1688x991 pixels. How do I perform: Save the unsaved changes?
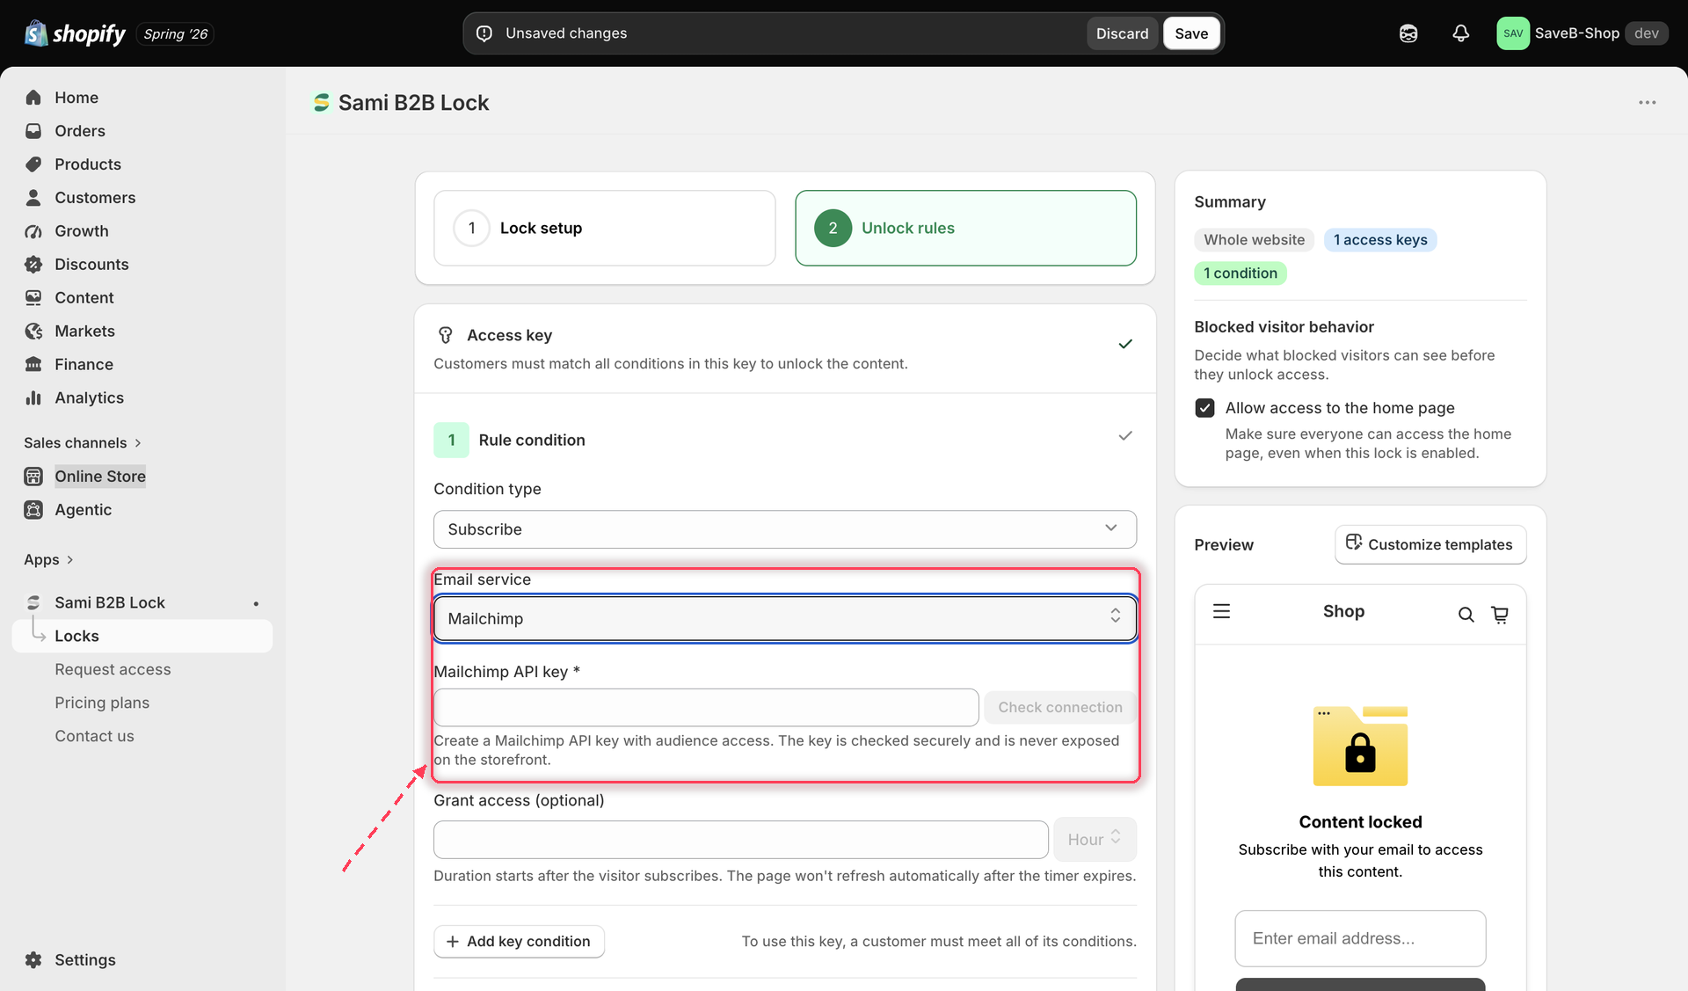tap(1191, 33)
